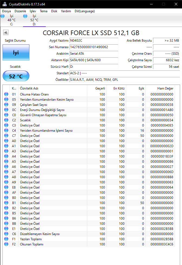Viewport: 182px width, 265px height.
Task: Click status orb for attribute 05
Action: tap(6, 99)
